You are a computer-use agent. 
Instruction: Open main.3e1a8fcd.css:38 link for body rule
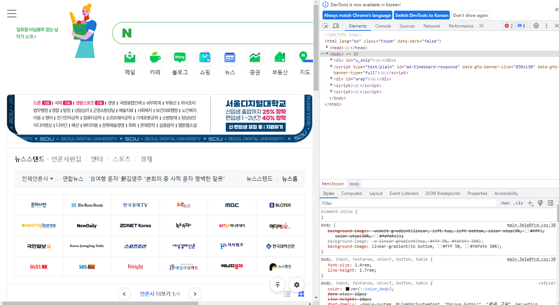tap(531, 225)
